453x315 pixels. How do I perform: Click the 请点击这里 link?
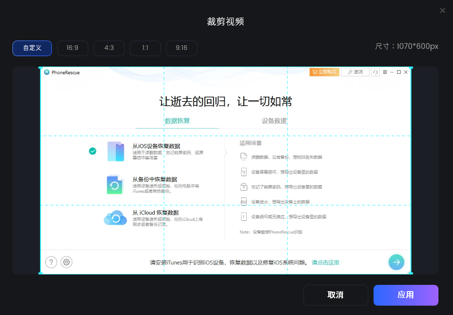click(x=325, y=262)
